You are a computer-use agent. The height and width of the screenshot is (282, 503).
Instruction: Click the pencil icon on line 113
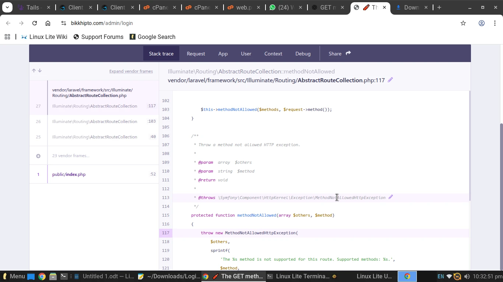click(x=391, y=197)
